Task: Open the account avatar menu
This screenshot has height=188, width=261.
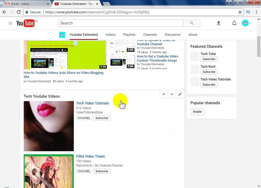Action: coord(245,23)
